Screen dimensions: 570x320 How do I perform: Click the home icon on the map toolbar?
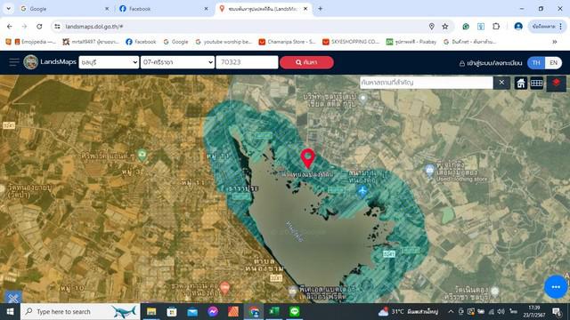520,83
